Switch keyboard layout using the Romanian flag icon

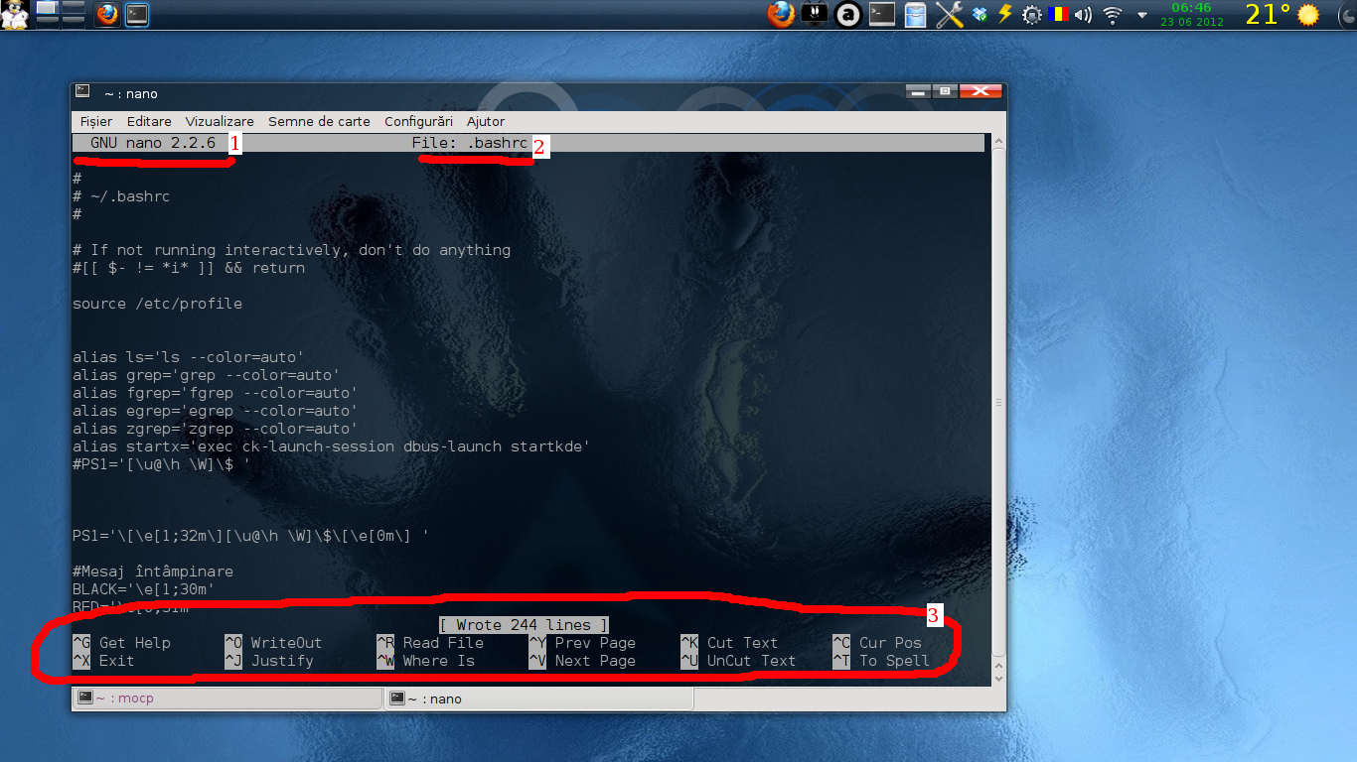tap(1058, 15)
